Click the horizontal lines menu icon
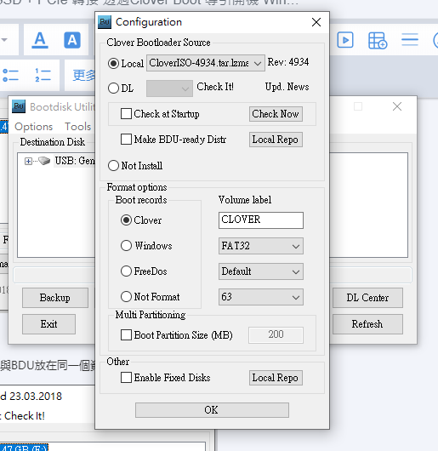 pyautogui.click(x=410, y=40)
